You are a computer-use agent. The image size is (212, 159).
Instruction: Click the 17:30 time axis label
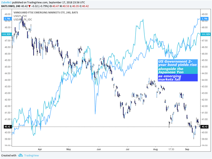[171, 149]
